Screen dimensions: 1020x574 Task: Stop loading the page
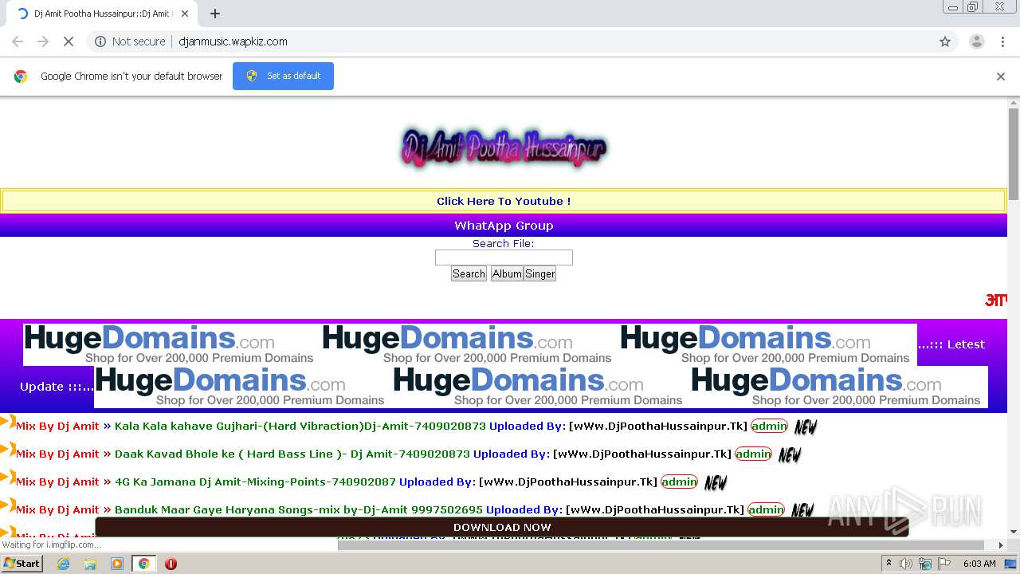tap(69, 41)
